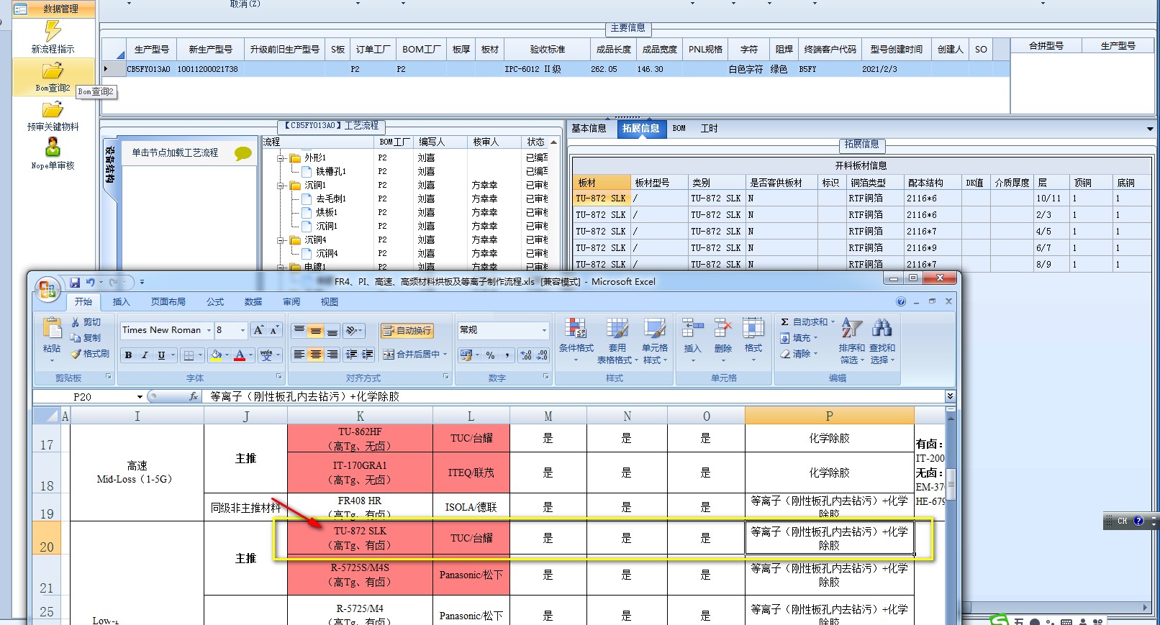Click the Excel Office button
The height and width of the screenshot is (625, 1160).
(47, 289)
